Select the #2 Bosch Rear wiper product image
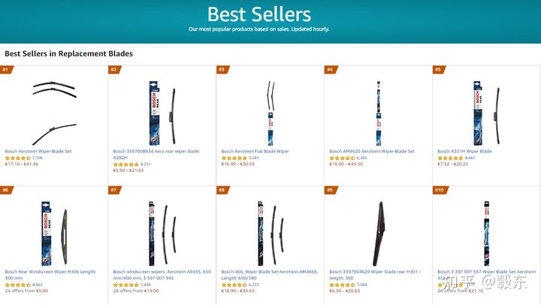Image resolution: width=541 pixels, height=305 pixels. [x=162, y=113]
